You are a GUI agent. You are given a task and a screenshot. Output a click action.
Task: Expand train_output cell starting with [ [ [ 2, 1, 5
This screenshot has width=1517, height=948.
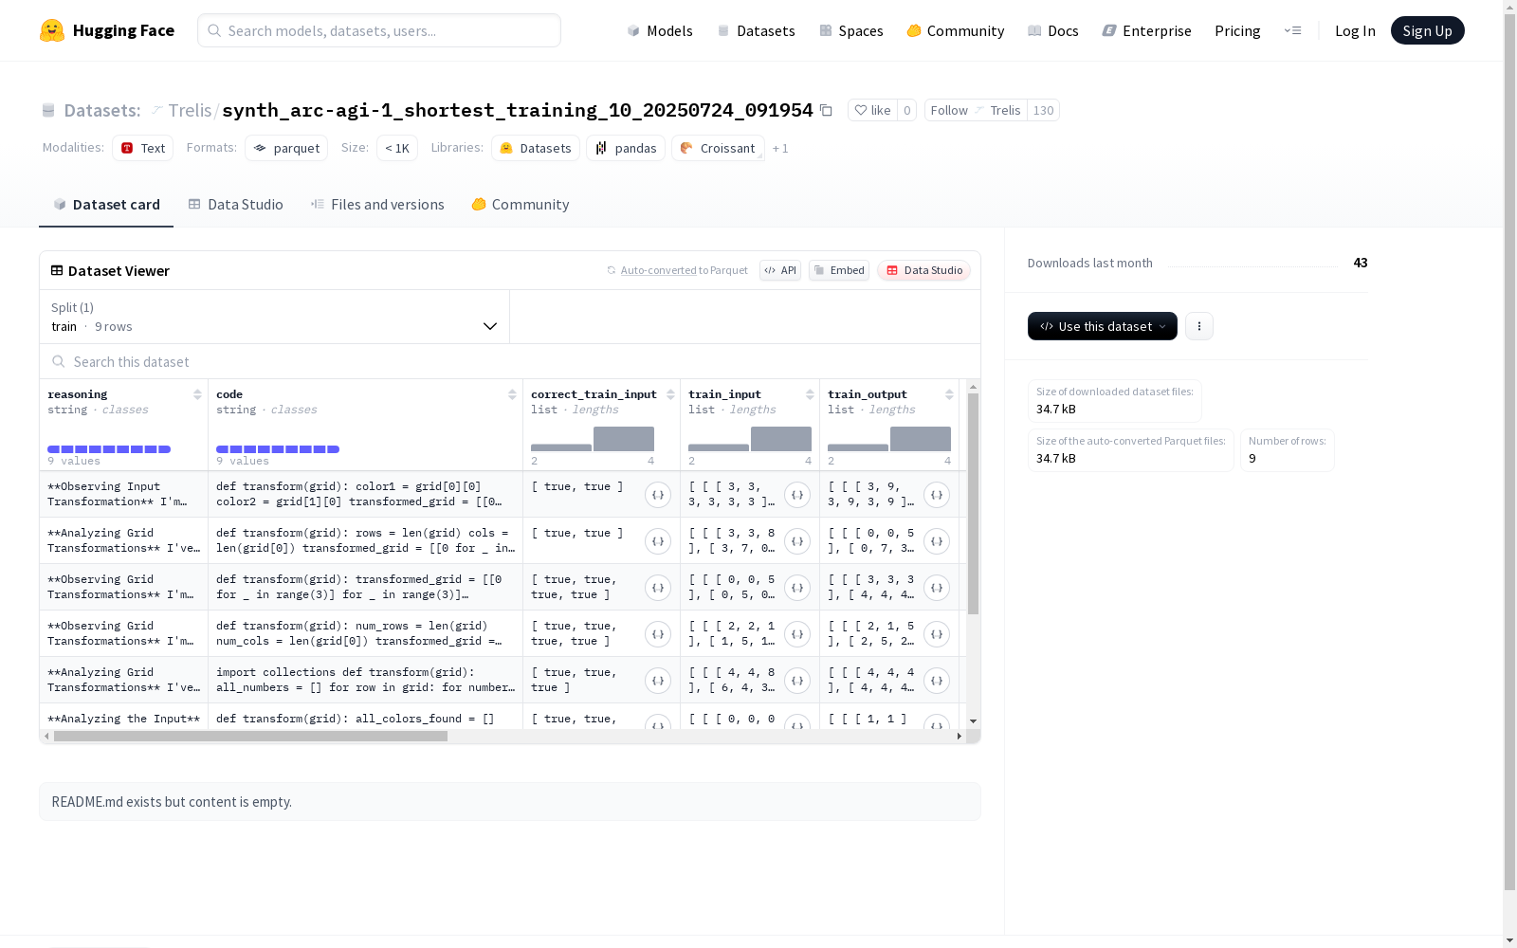937,634
